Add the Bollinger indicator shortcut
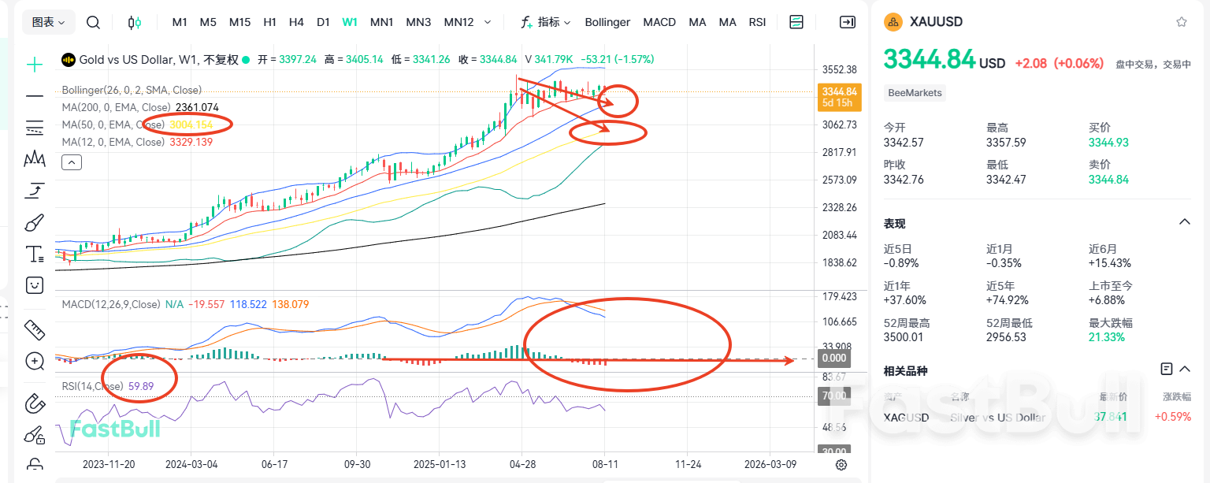 (x=607, y=22)
